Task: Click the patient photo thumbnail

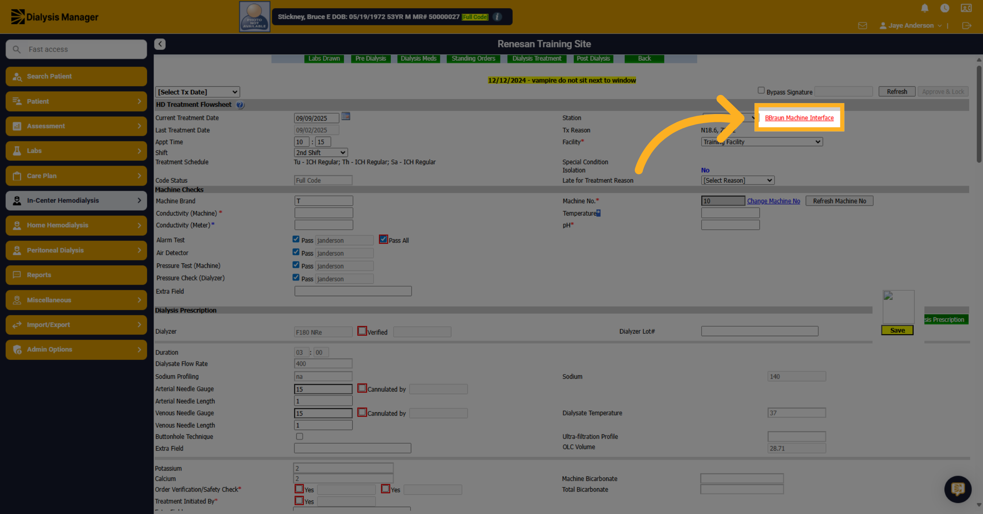Action: point(254,17)
